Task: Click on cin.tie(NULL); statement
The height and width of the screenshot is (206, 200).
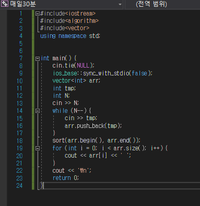Action: tap(73, 66)
